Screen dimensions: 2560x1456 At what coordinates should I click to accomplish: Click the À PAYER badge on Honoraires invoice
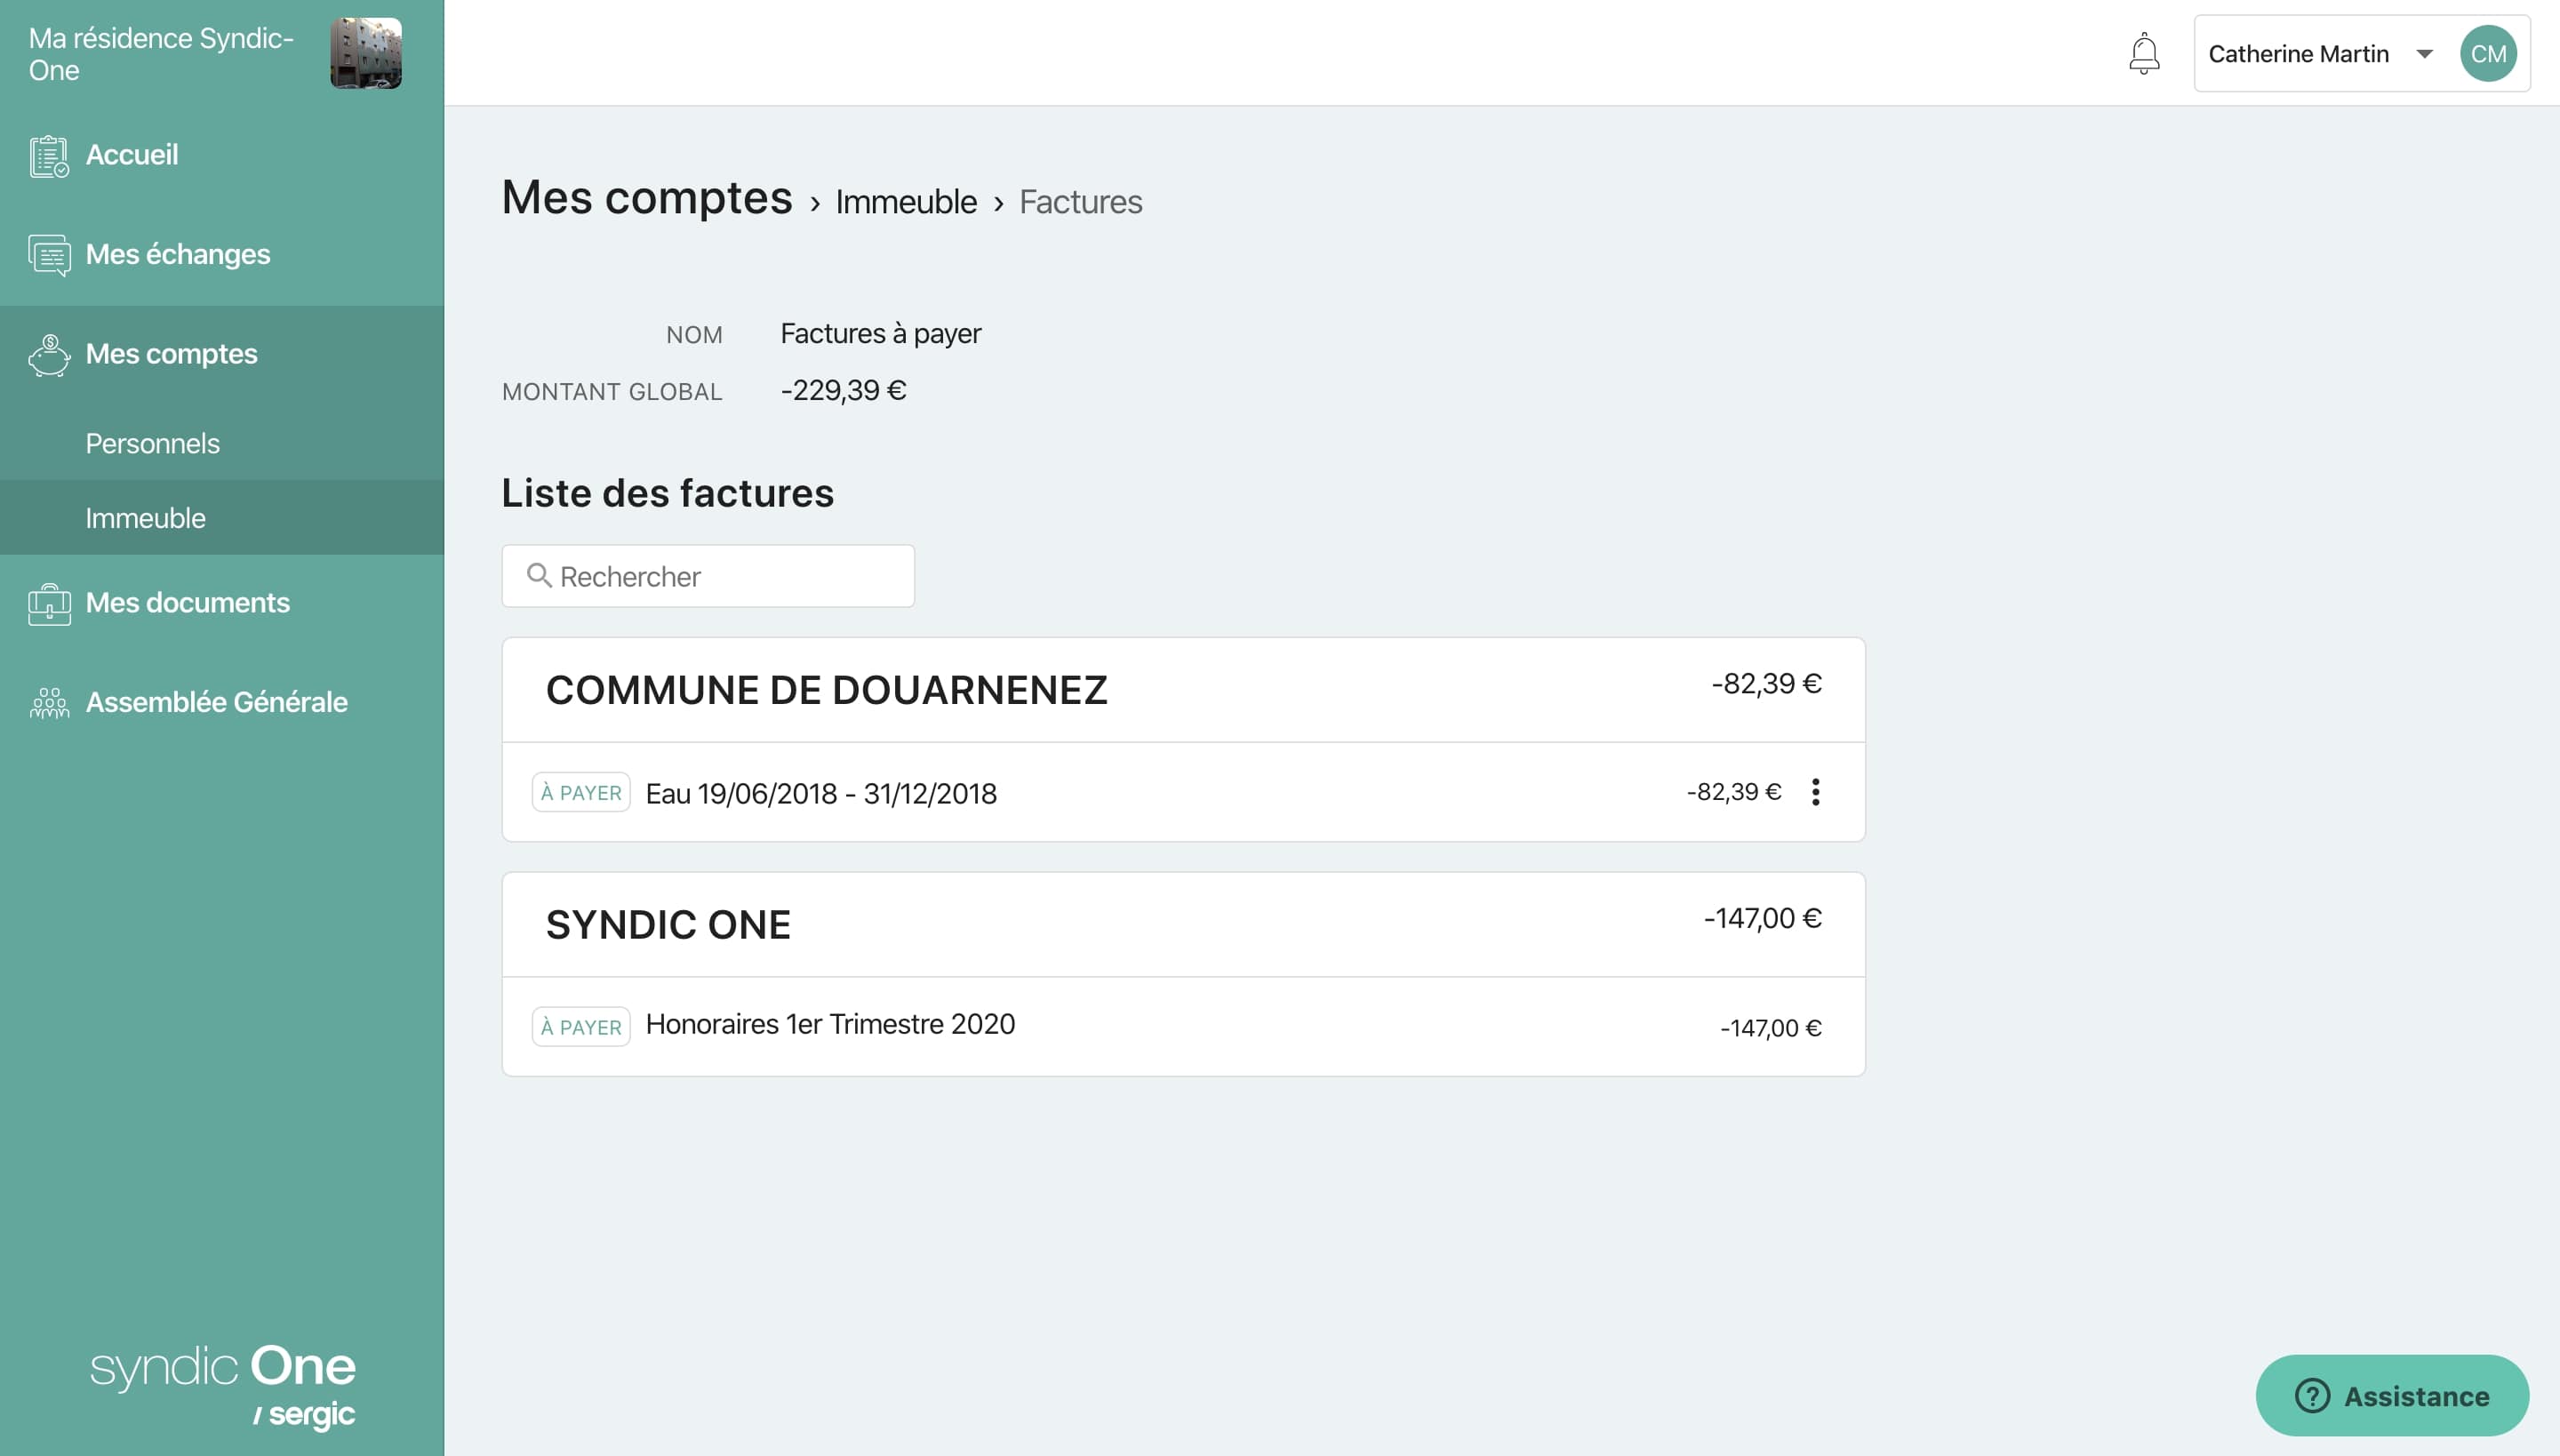581,1027
